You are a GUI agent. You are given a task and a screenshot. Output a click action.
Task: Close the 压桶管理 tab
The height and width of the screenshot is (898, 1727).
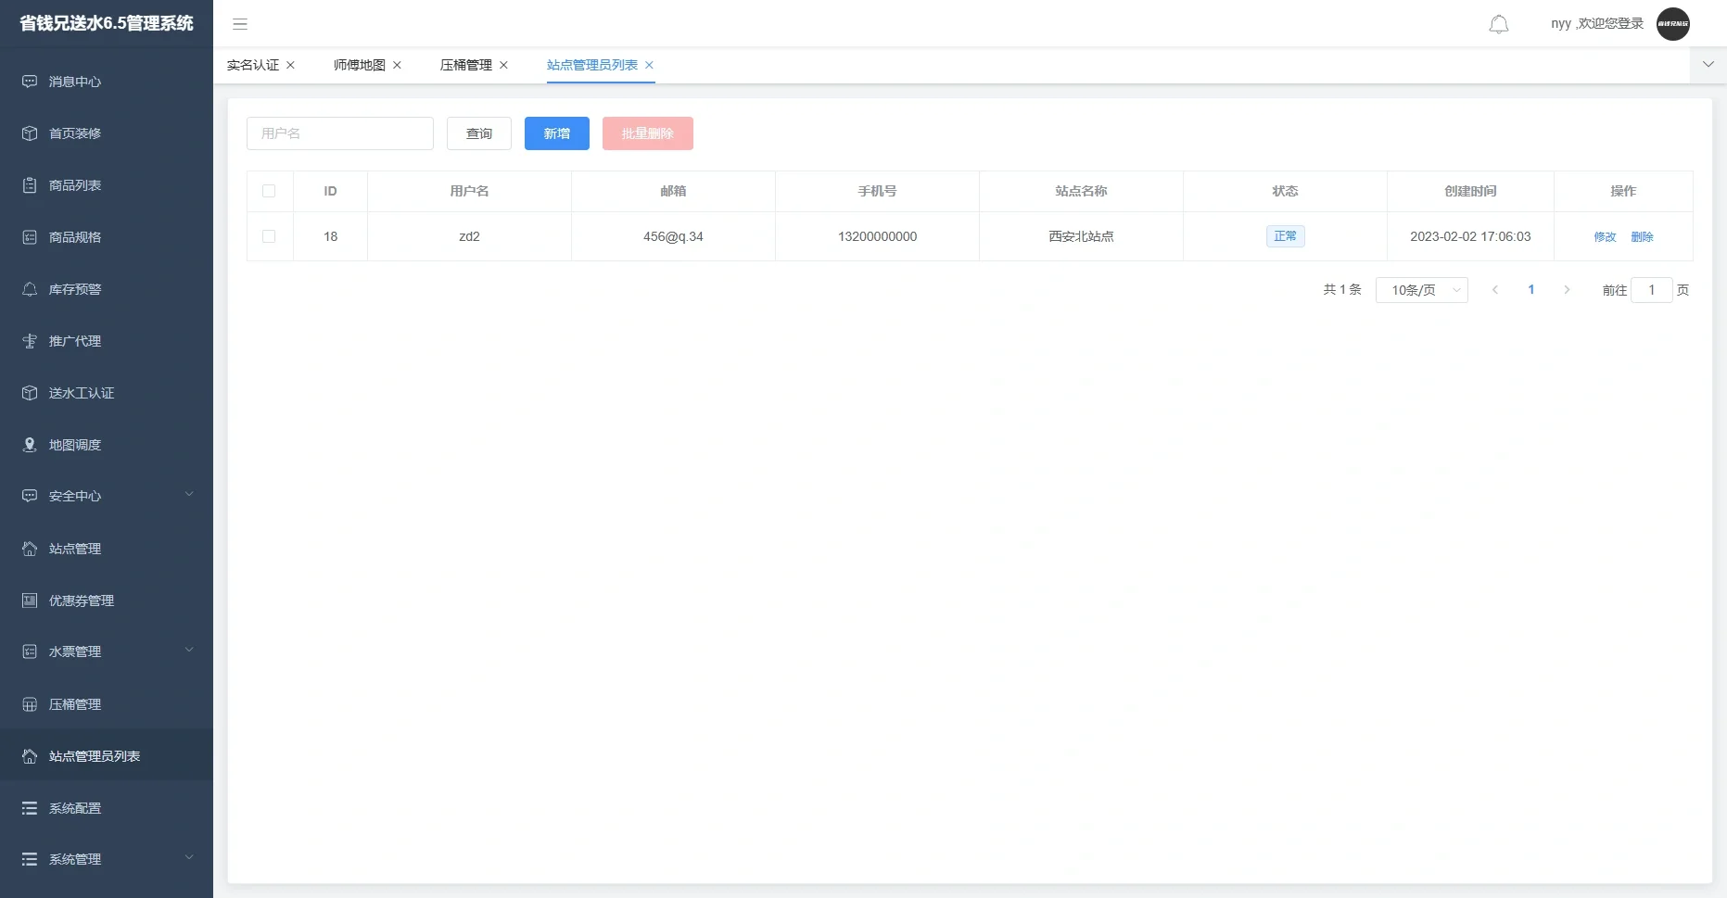point(504,65)
